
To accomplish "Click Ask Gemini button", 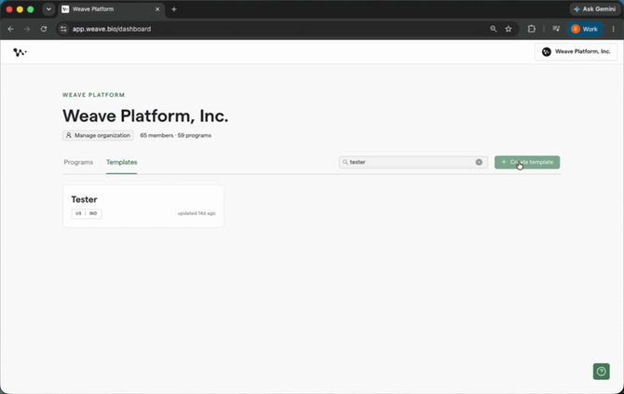I will (x=594, y=9).
